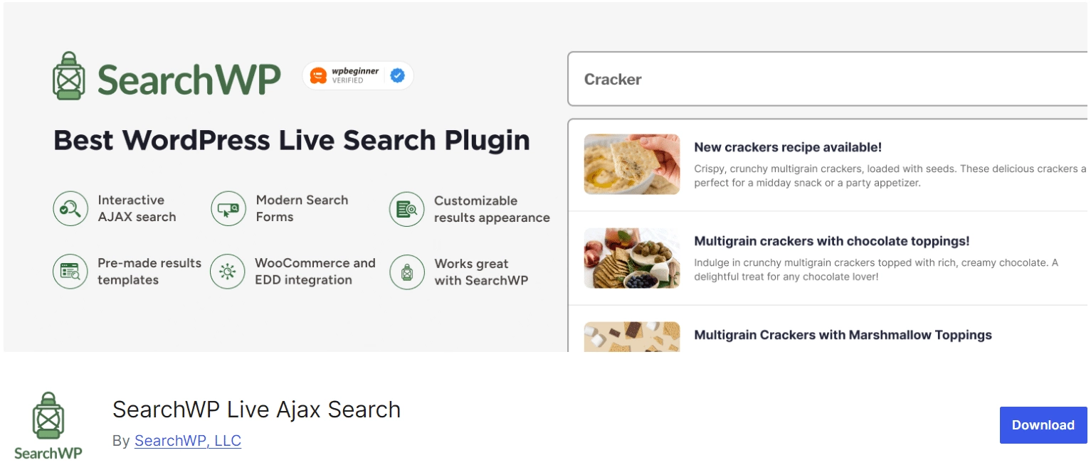
Task: Click the olives and crackers thumbnail
Action: tap(631, 258)
